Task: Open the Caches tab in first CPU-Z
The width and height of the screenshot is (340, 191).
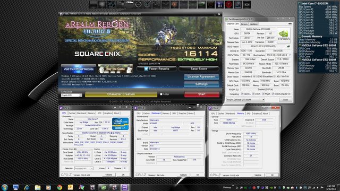Action: click(72, 113)
